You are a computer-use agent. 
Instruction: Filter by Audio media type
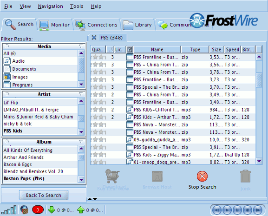coord(40,61)
